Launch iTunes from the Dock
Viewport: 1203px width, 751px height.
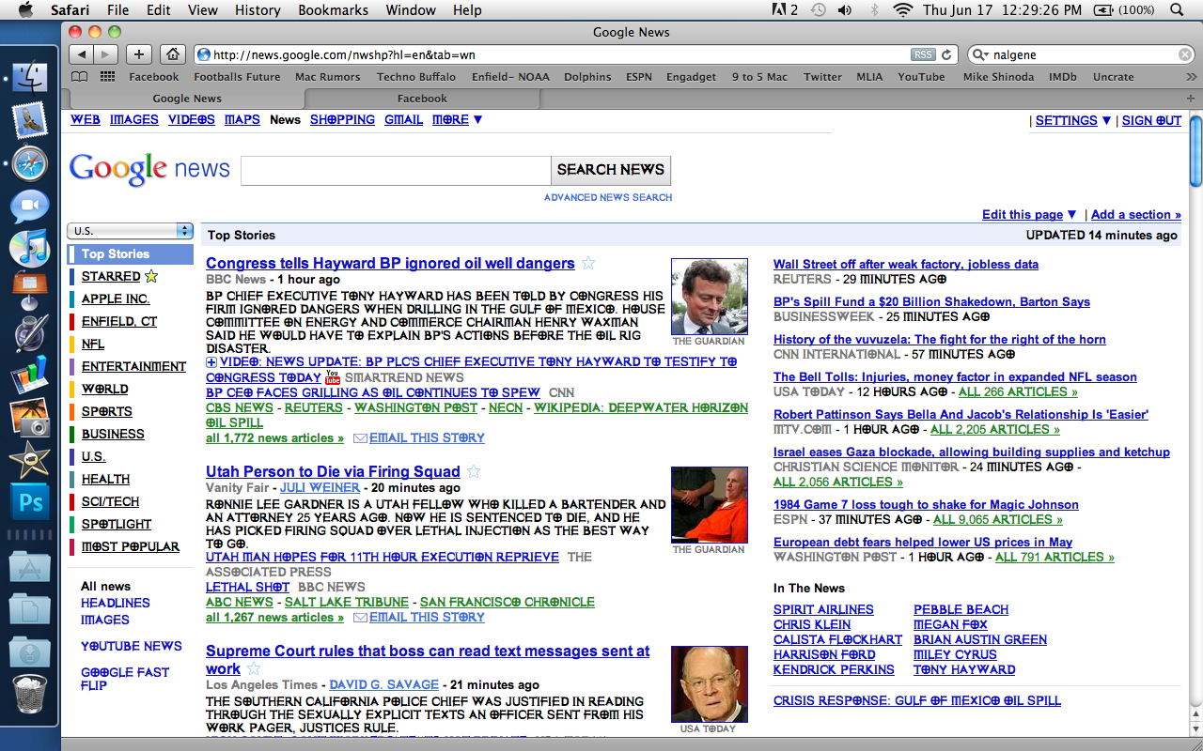(29, 248)
